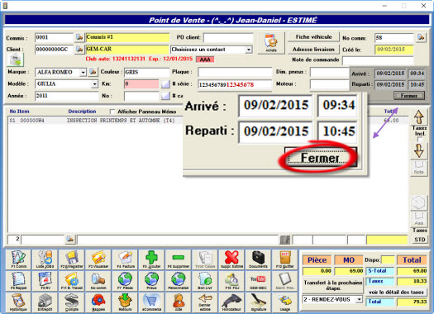
Task: Click the F4 Facture icon
Action: (125, 259)
